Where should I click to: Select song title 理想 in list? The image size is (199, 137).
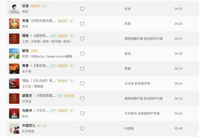point(25,36)
